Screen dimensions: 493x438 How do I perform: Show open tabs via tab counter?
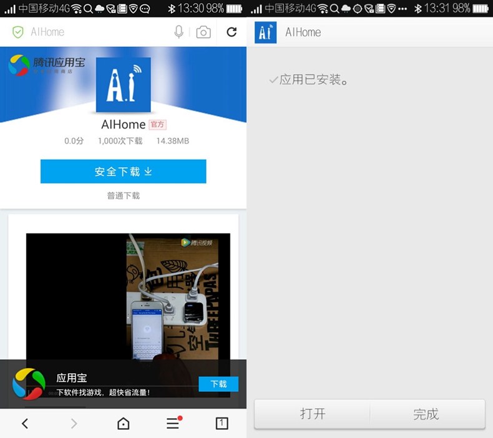[x=222, y=423]
